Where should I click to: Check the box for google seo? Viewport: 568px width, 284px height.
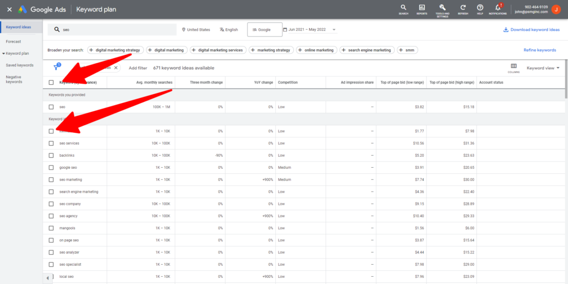[x=51, y=168]
